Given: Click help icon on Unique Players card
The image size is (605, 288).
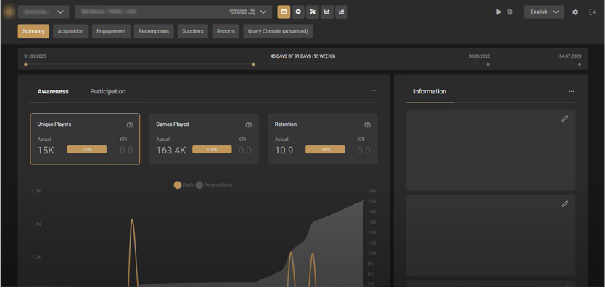Looking at the screenshot, I should point(130,124).
